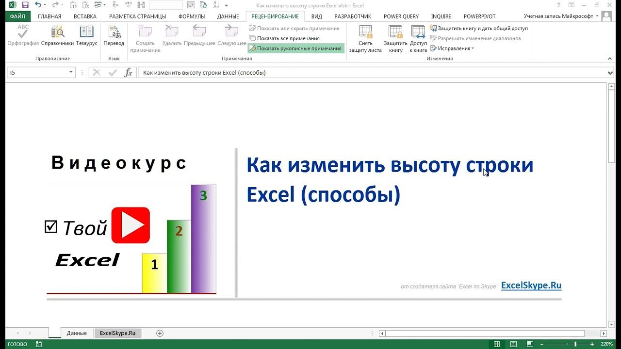Open the Thesaurus (Тезаурус)
Viewport: 621px width, 349px height.
tap(86, 36)
